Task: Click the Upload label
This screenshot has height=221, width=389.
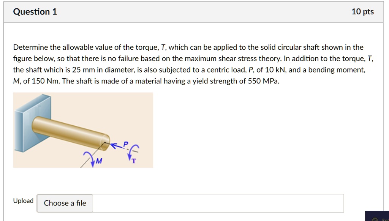Action: point(23,200)
